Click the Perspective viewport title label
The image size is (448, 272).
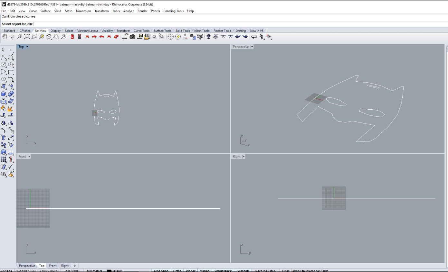241,47
